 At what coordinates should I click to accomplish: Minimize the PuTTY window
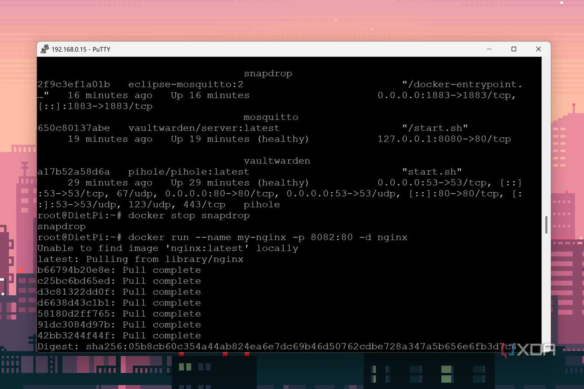pyautogui.click(x=489, y=49)
